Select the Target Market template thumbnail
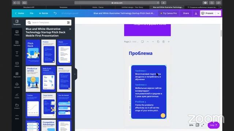Viewport: 234px width, 131px height. pyautogui.click(x=49, y=106)
